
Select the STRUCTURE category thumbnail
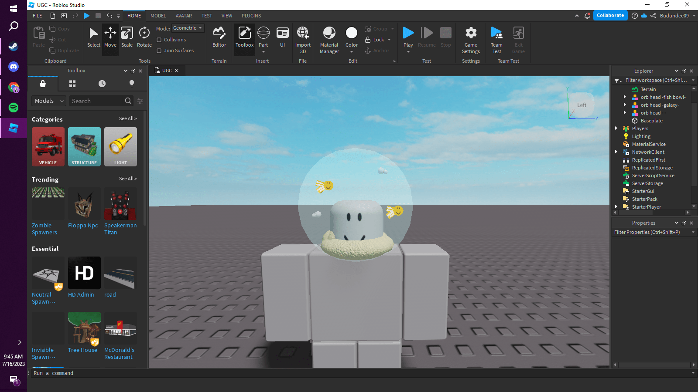coord(84,147)
